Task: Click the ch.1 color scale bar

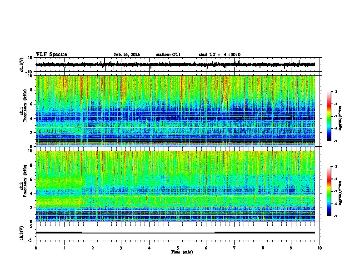Action: pyautogui.click(x=329, y=116)
